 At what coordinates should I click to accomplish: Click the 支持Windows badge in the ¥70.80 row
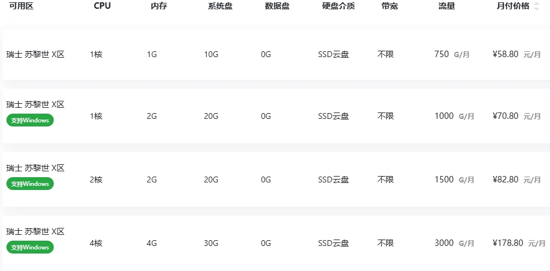click(30, 120)
